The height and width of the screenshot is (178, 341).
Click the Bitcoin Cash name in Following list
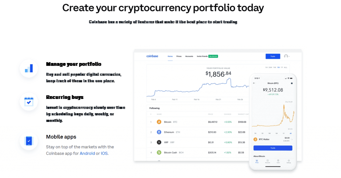pyautogui.click(x=170, y=153)
